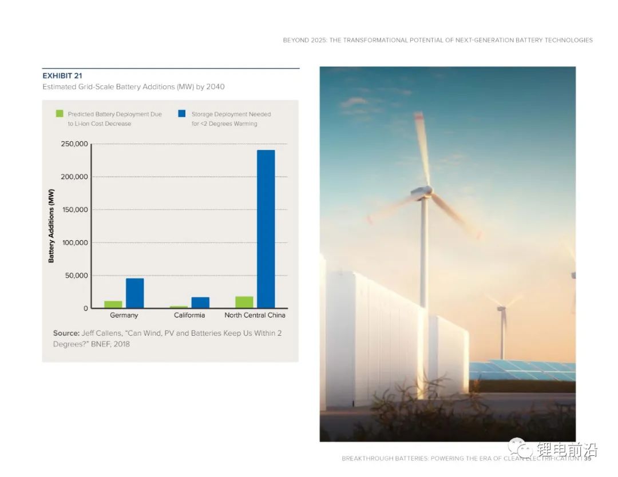Click the Estimated Grid-Scale Battery Additions subtitle
Image resolution: width=618 pixels, height=477 pixels.
point(133,87)
